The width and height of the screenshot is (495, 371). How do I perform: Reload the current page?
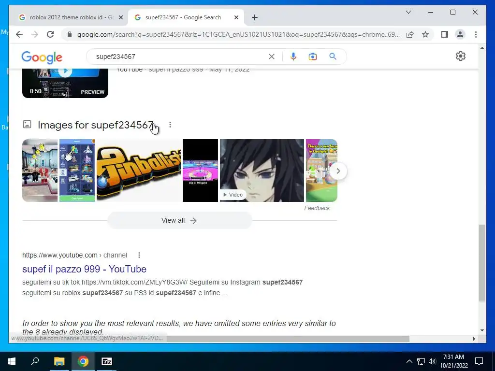50,34
